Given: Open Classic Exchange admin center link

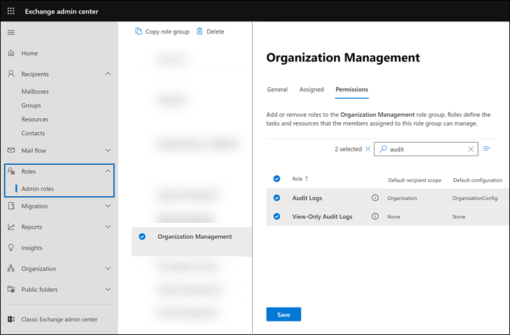Looking at the screenshot, I should pos(59,320).
